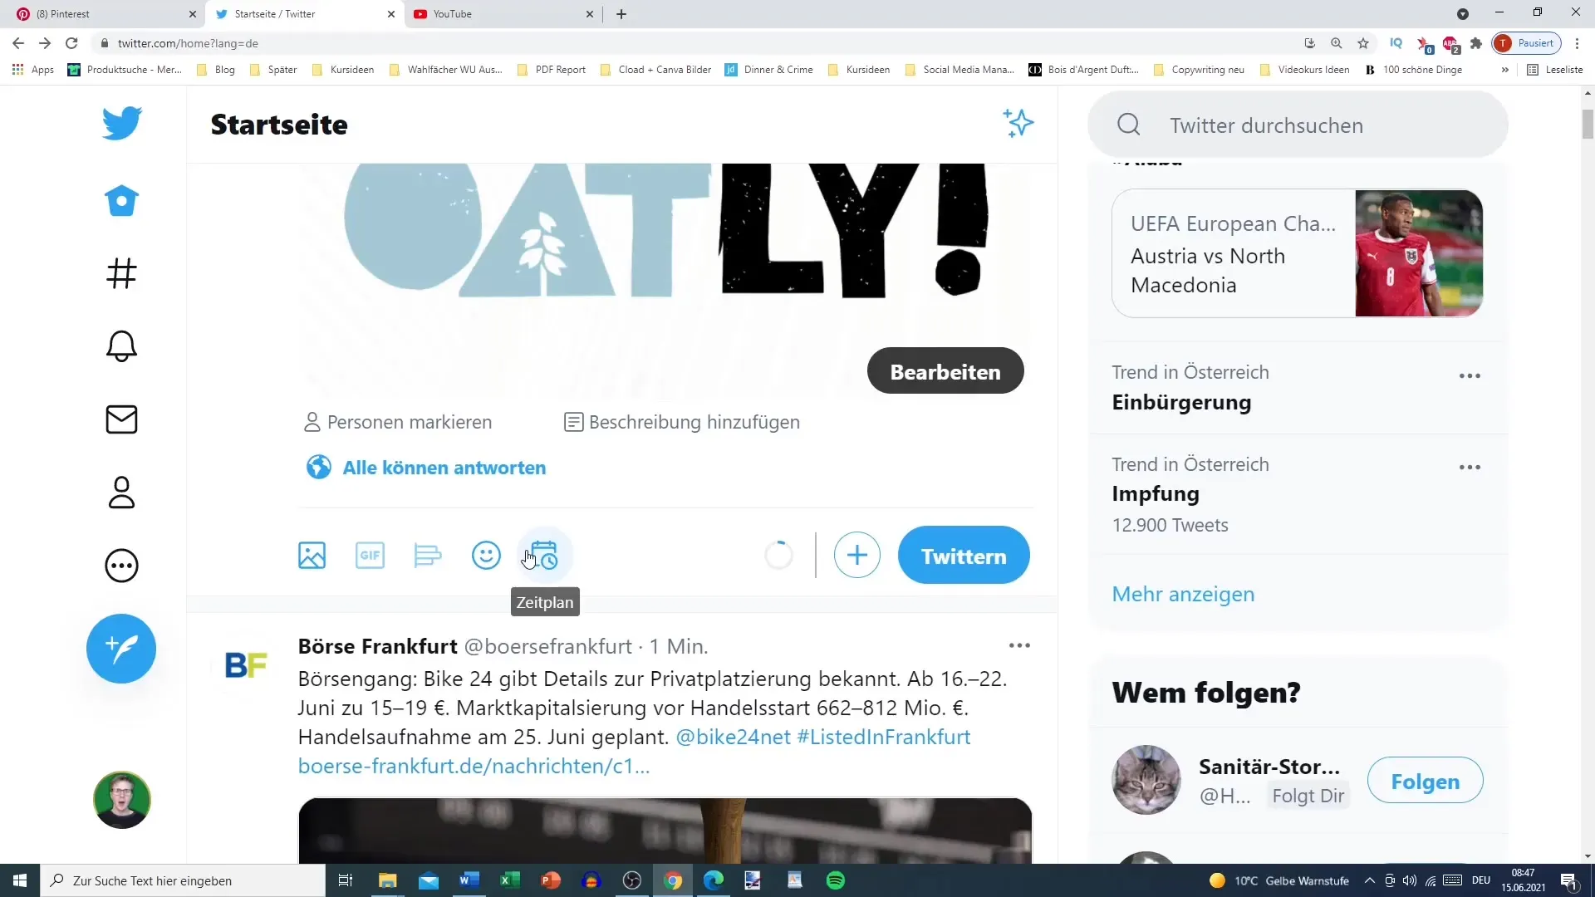This screenshot has height=897, width=1595.
Task: Click the GIF insert icon
Action: (x=371, y=556)
